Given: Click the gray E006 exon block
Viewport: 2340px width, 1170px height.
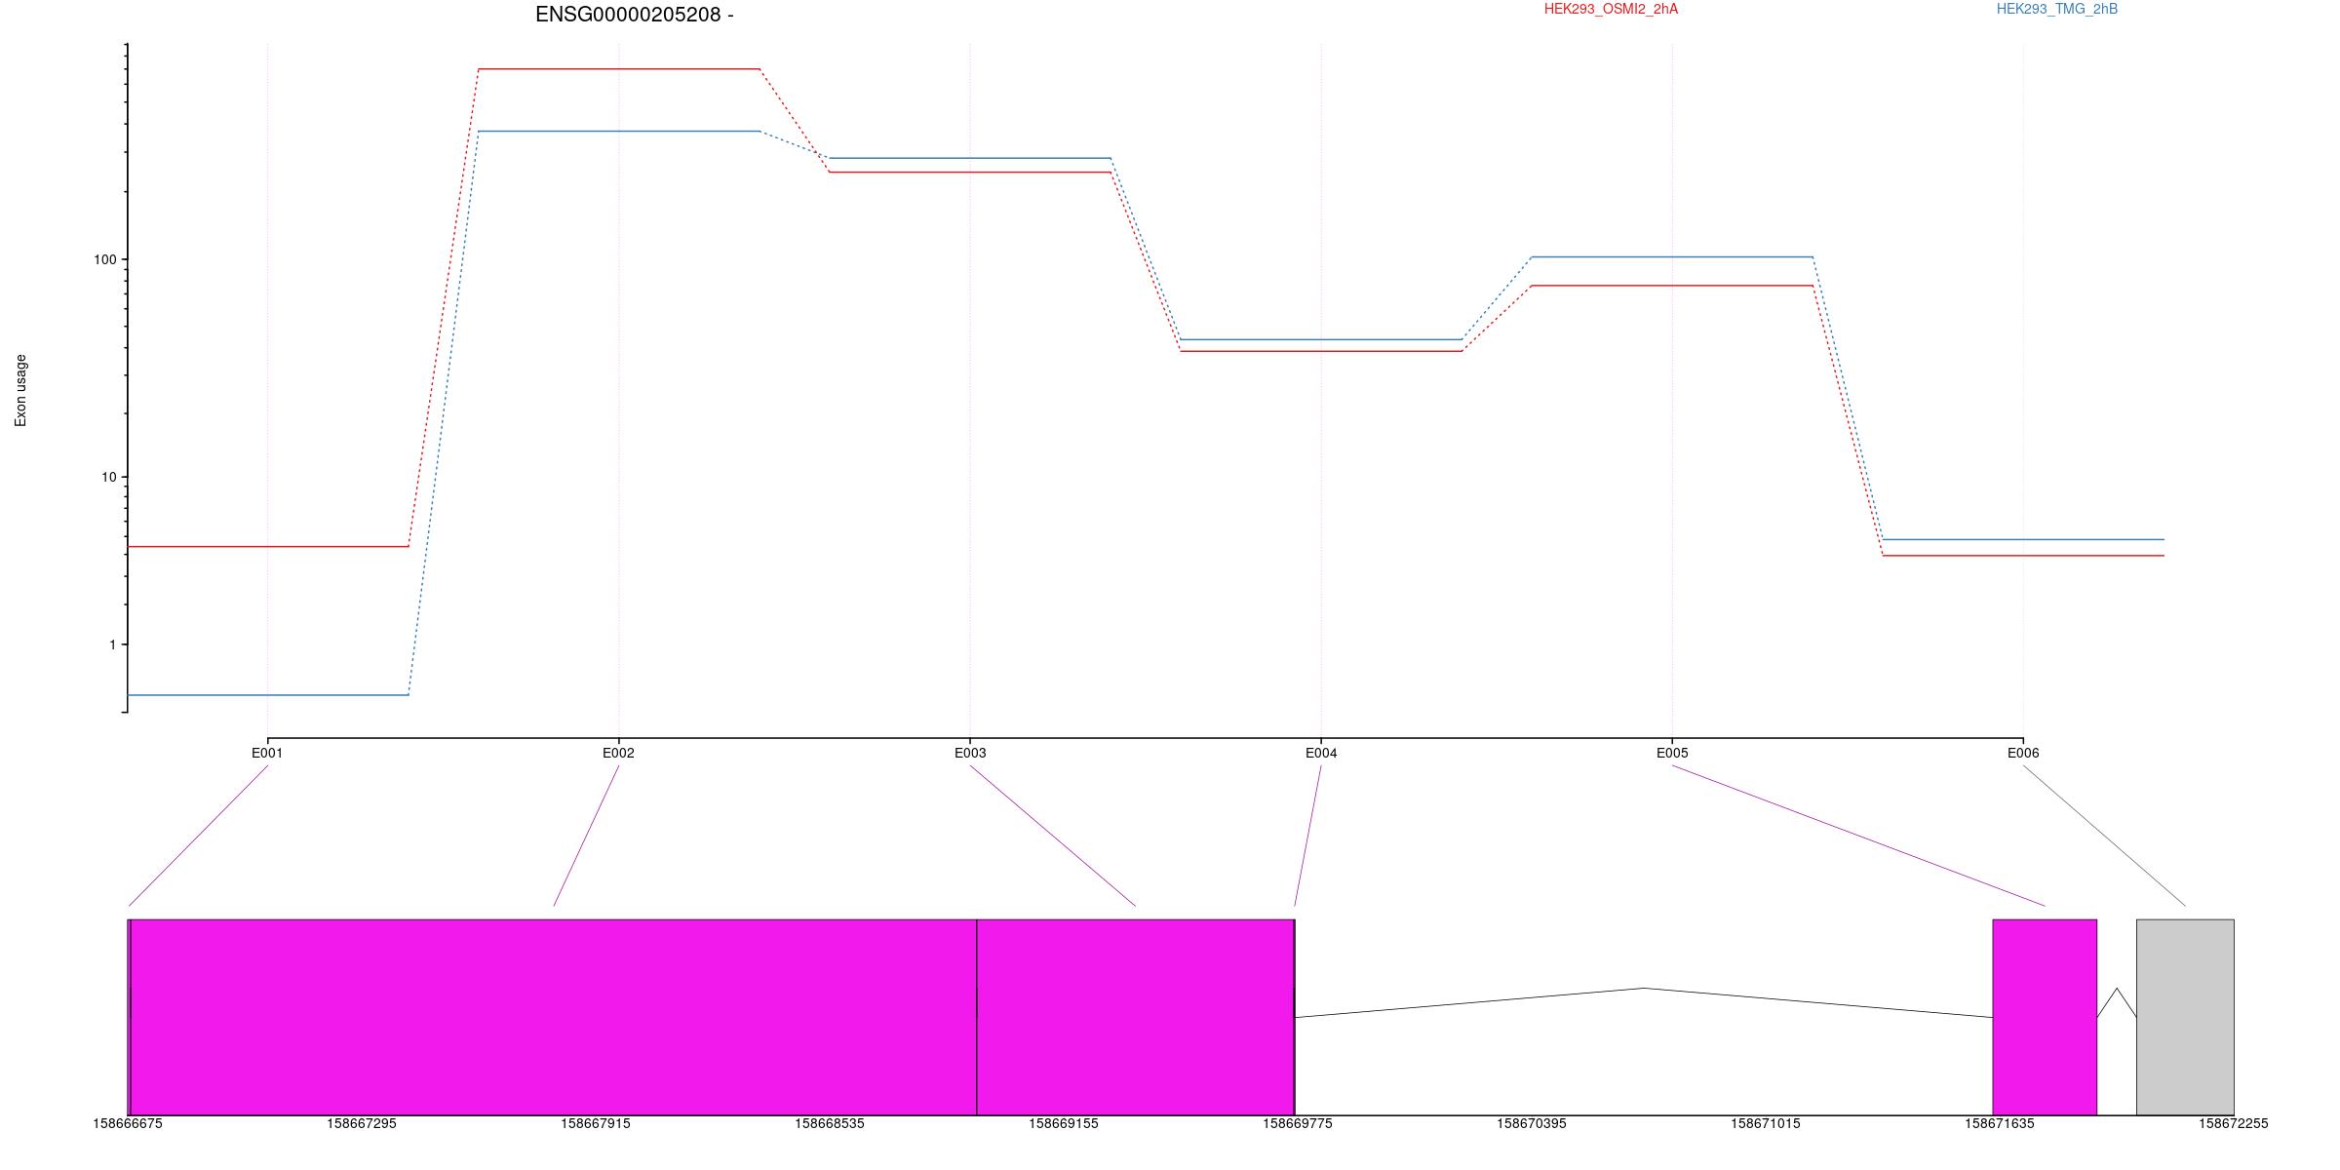Looking at the screenshot, I should click(2185, 1017).
